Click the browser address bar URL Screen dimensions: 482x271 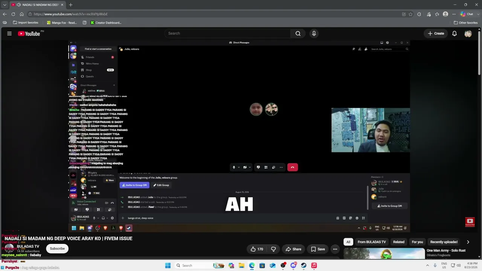click(71, 14)
